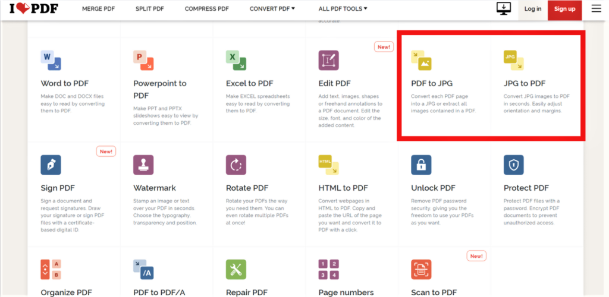Open the Scan to PDF icon

coord(422,270)
